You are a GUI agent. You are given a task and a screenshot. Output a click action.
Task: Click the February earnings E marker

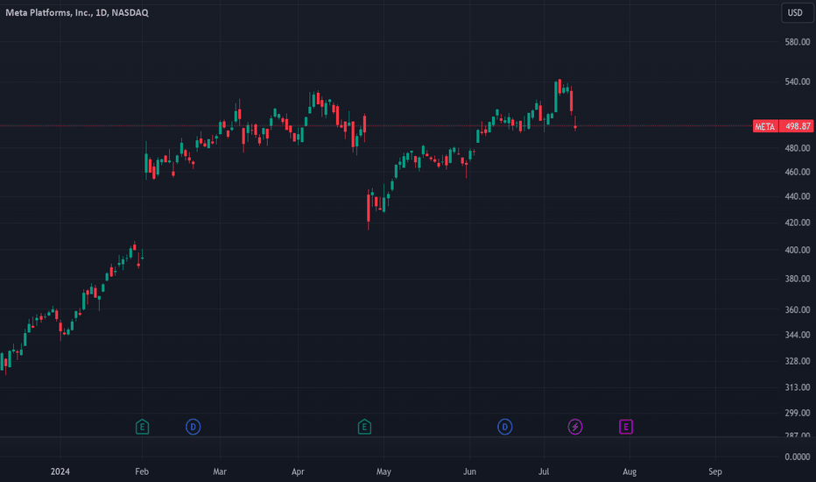point(142,427)
